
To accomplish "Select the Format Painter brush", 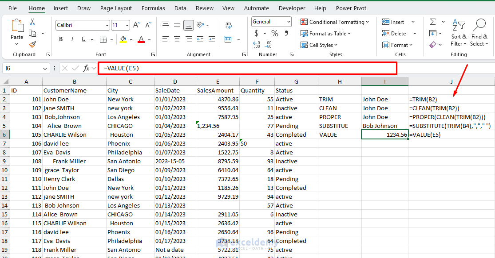I will click(32, 44).
